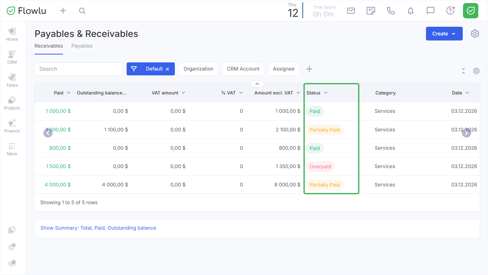Open notifications bell icon
The height and width of the screenshot is (275, 488).
click(410, 11)
